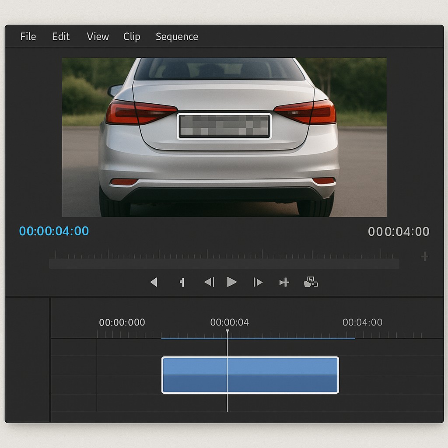Image resolution: width=448 pixels, height=448 pixels.
Task: Click the monitor scrub bar below the preview
Action: pyautogui.click(x=224, y=263)
